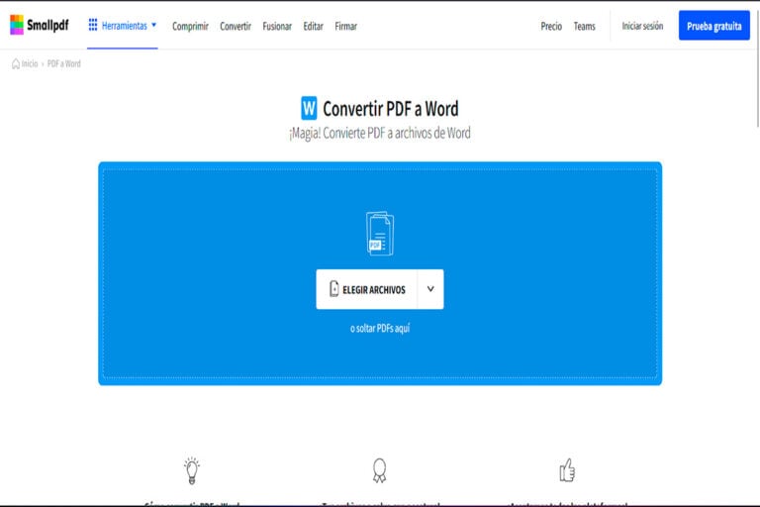Select Fusionar in the top navigation
The height and width of the screenshot is (507, 760).
tap(277, 26)
